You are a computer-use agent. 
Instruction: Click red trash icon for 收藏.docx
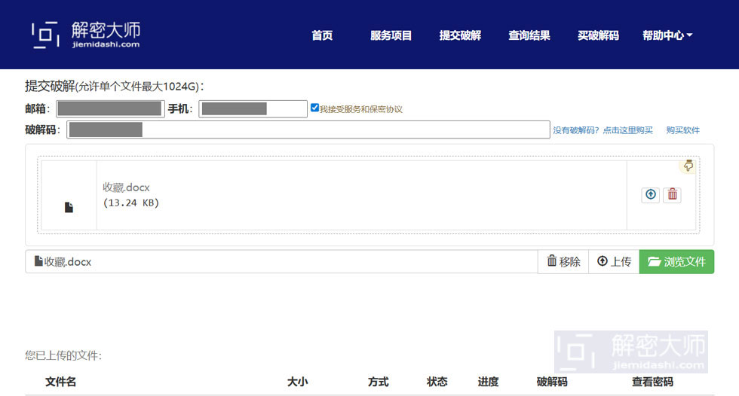(673, 194)
